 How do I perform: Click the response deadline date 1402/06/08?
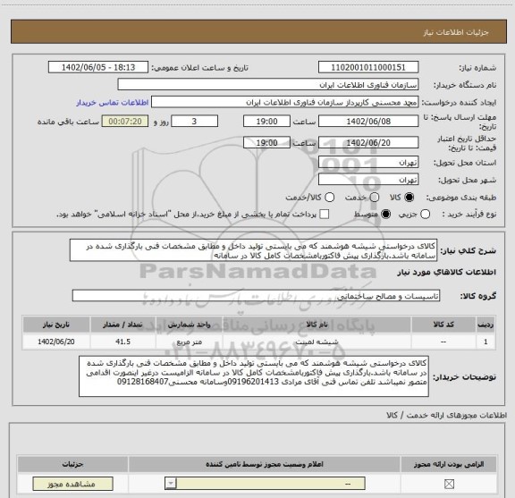pyautogui.click(x=368, y=122)
